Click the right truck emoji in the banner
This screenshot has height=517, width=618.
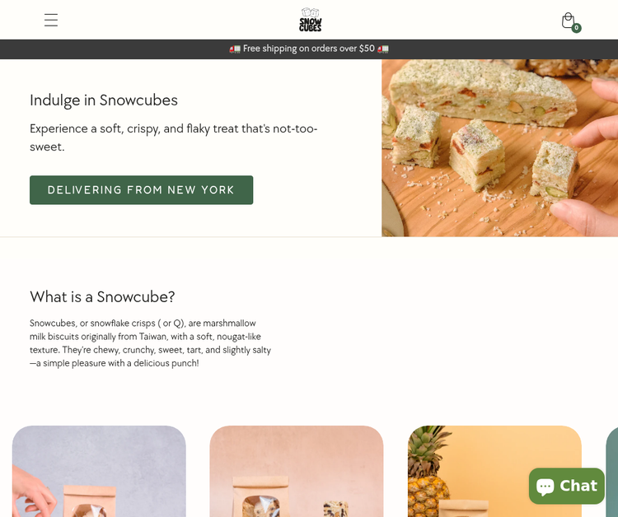383,49
